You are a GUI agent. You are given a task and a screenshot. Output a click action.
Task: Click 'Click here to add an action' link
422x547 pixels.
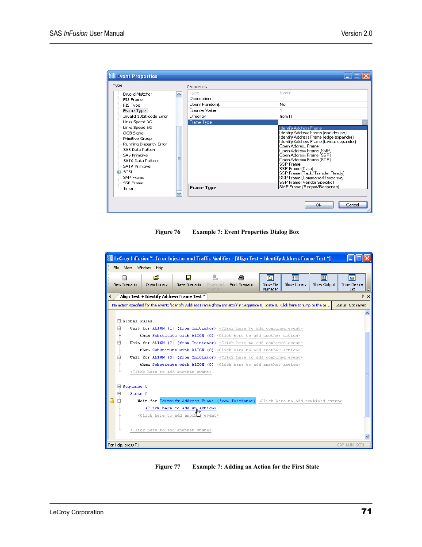point(181,408)
